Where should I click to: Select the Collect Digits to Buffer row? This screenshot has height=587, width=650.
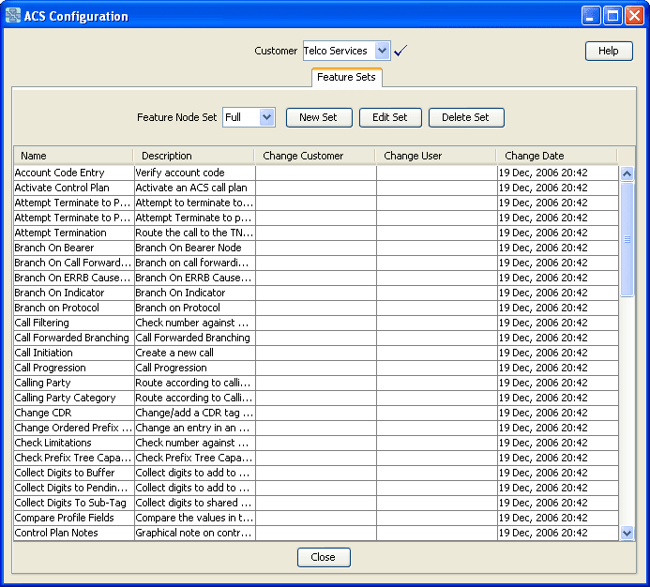[316, 473]
